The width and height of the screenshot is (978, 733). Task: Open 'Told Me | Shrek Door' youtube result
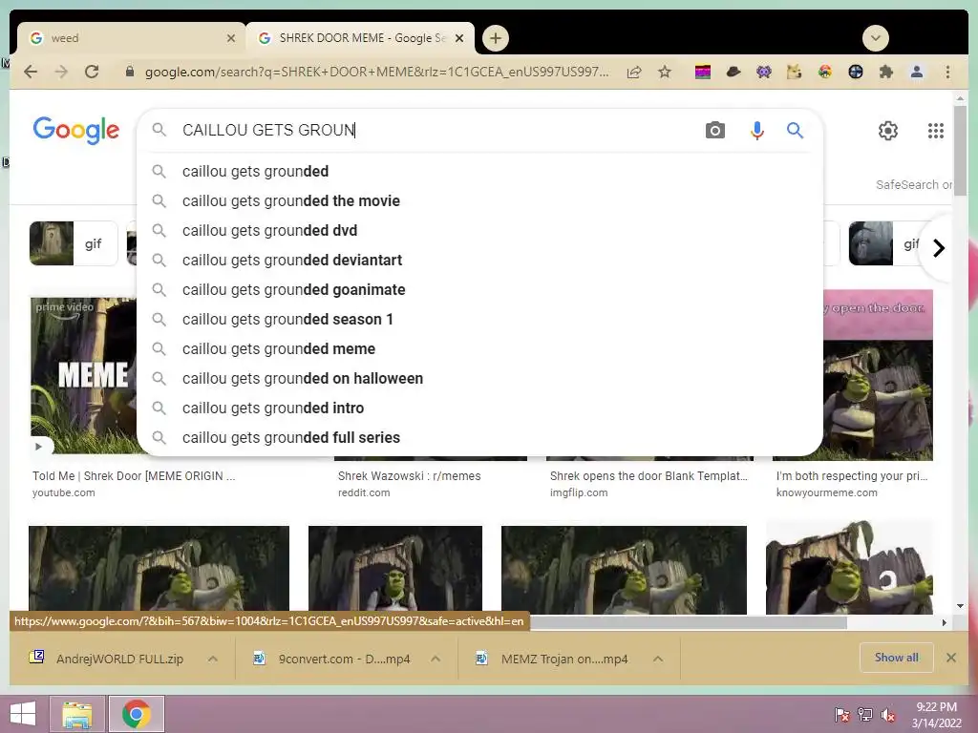(x=134, y=476)
